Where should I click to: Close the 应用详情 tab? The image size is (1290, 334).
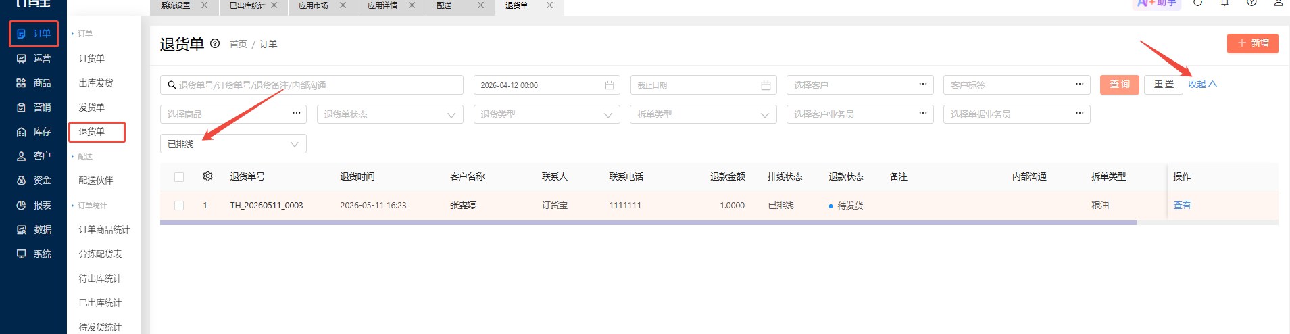(412, 5)
